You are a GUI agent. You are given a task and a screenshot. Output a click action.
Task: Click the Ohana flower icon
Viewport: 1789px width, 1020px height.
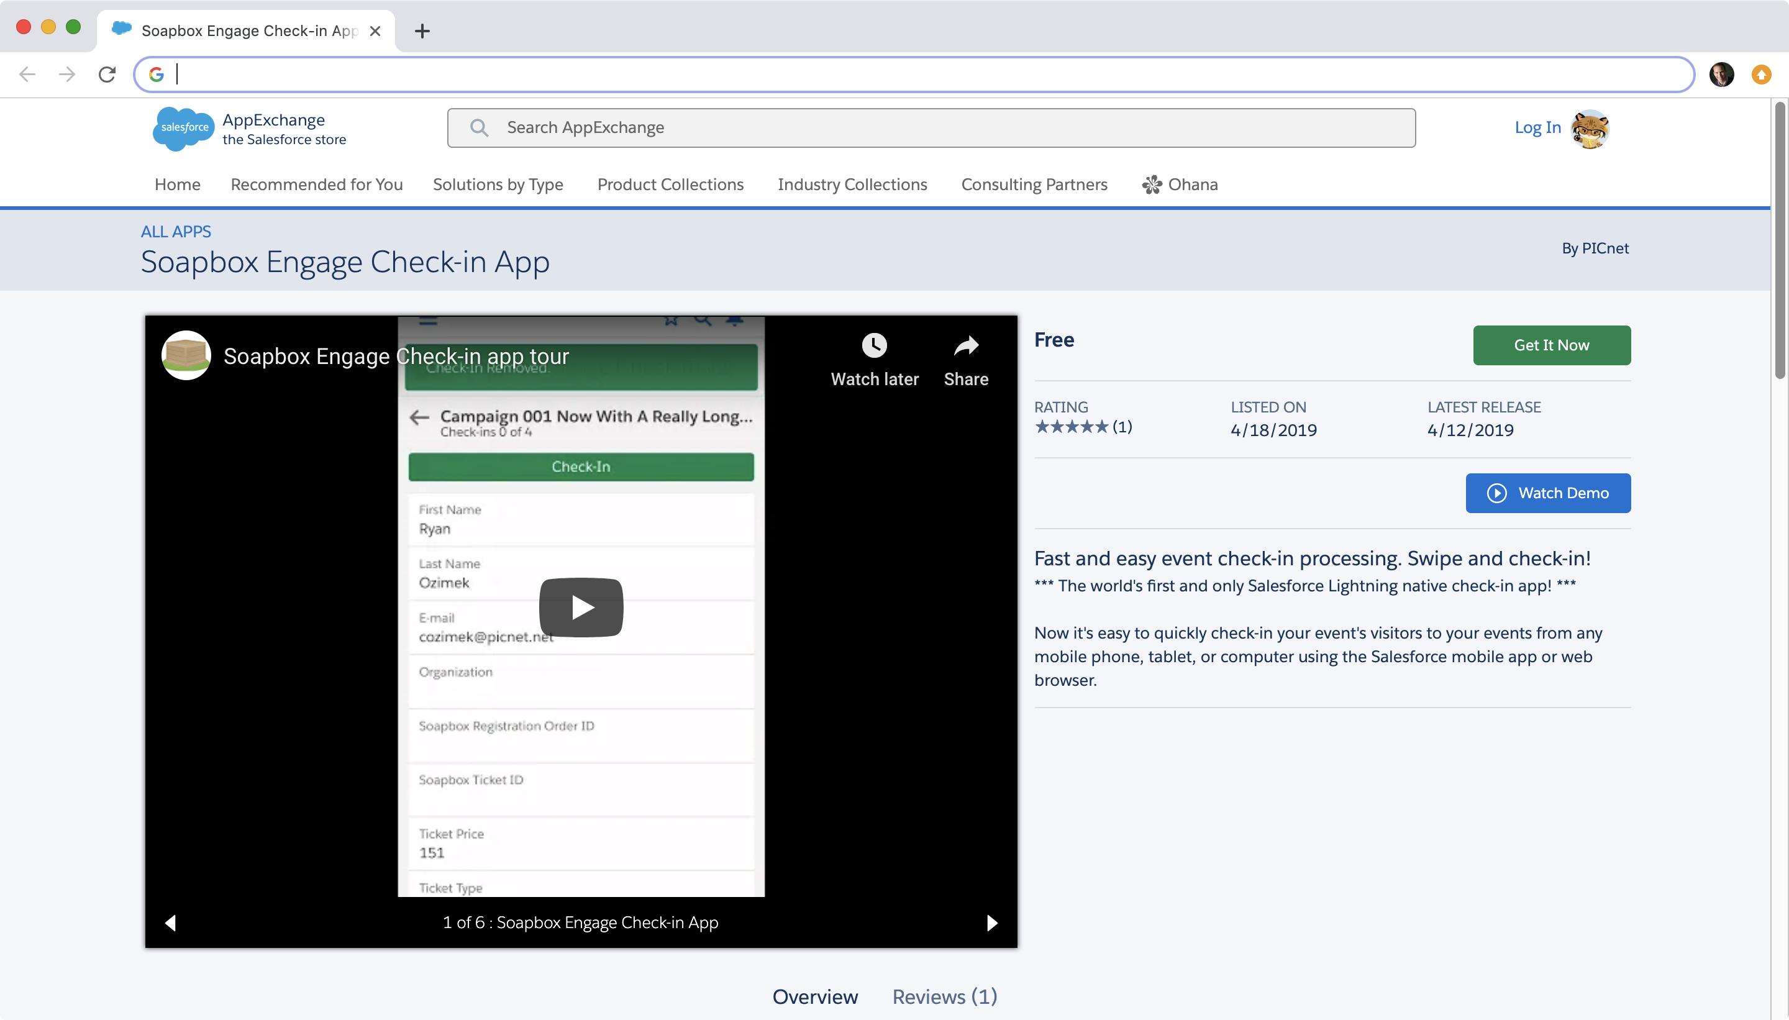(1152, 184)
